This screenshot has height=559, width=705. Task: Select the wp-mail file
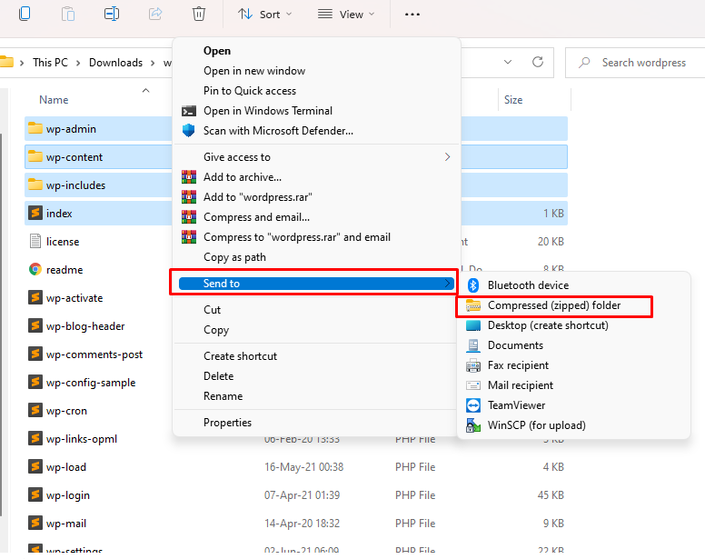click(x=57, y=524)
